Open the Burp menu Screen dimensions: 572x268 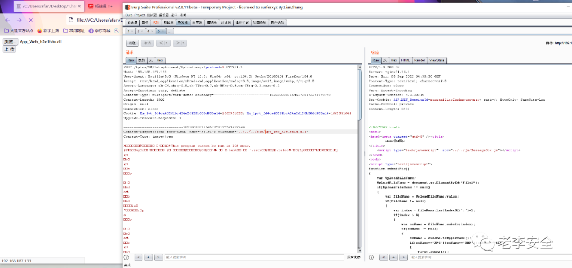129,15
